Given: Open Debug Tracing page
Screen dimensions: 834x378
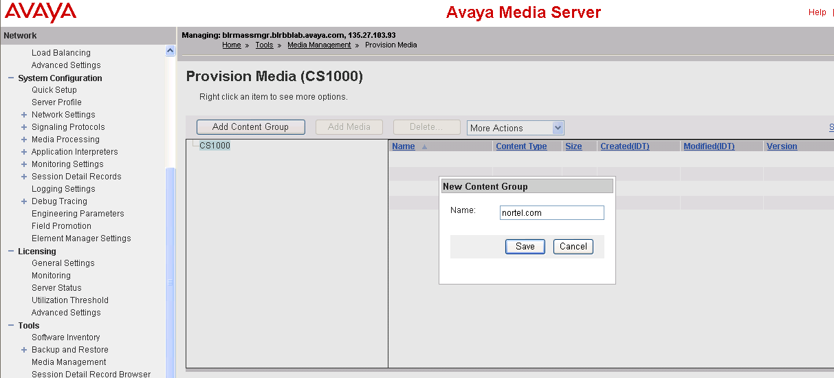Looking at the screenshot, I should 59,201.
